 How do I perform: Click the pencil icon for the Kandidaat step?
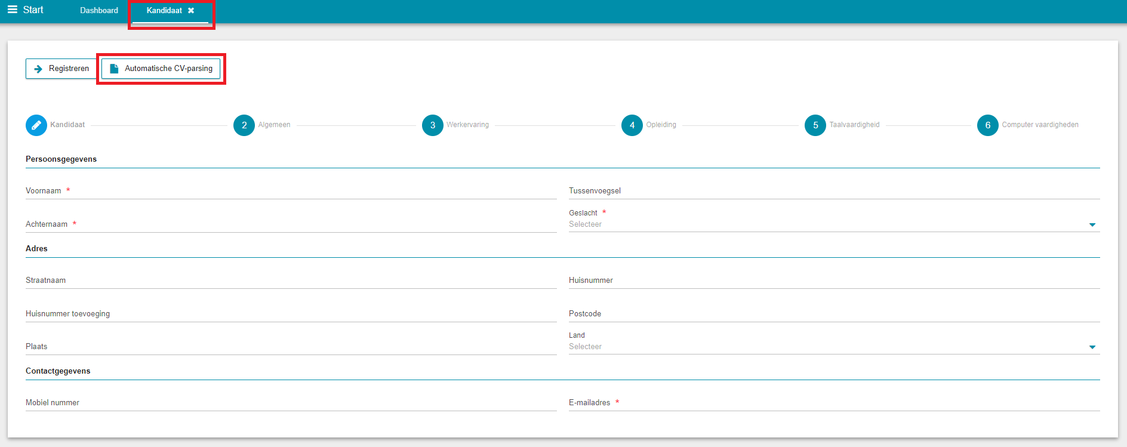(36, 125)
